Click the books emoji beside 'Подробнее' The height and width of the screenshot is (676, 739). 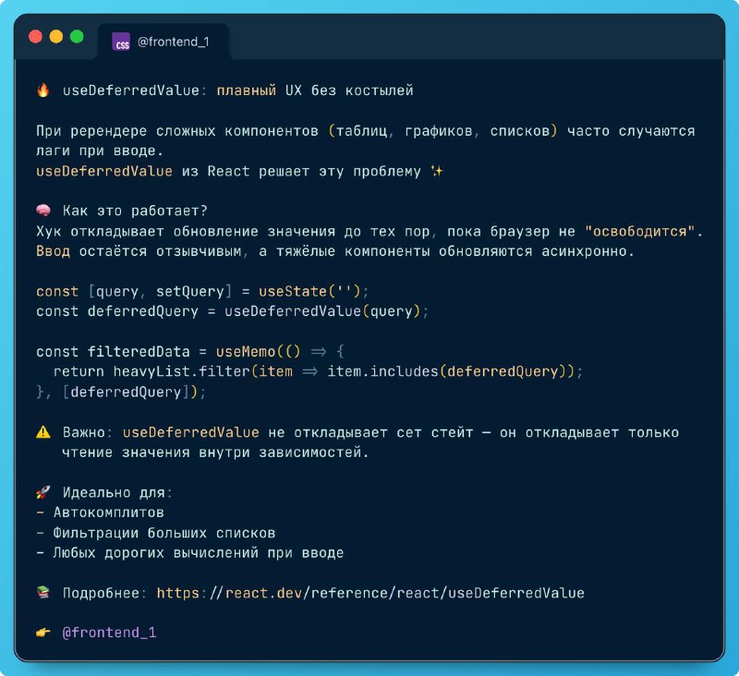tap(42, 592)
